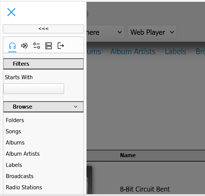The height and width of the screenshot is (196, 205).
Task: Close the sidebar with the blue X
Action: click(x=12, y=12)
